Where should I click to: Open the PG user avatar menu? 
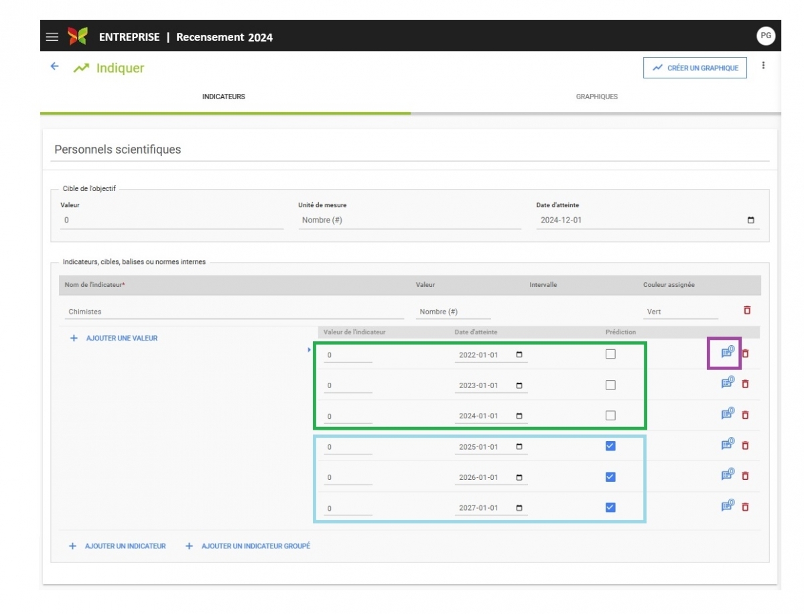(x=766, y=36)
